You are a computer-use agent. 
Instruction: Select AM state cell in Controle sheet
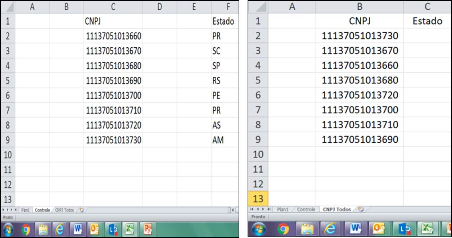(225, 140)
